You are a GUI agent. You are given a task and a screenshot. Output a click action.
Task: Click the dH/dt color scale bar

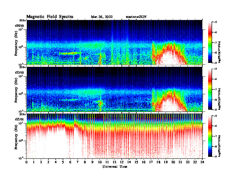[210, 43]
